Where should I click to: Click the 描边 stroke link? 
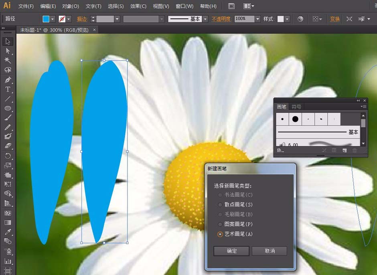tap(82, 19)
